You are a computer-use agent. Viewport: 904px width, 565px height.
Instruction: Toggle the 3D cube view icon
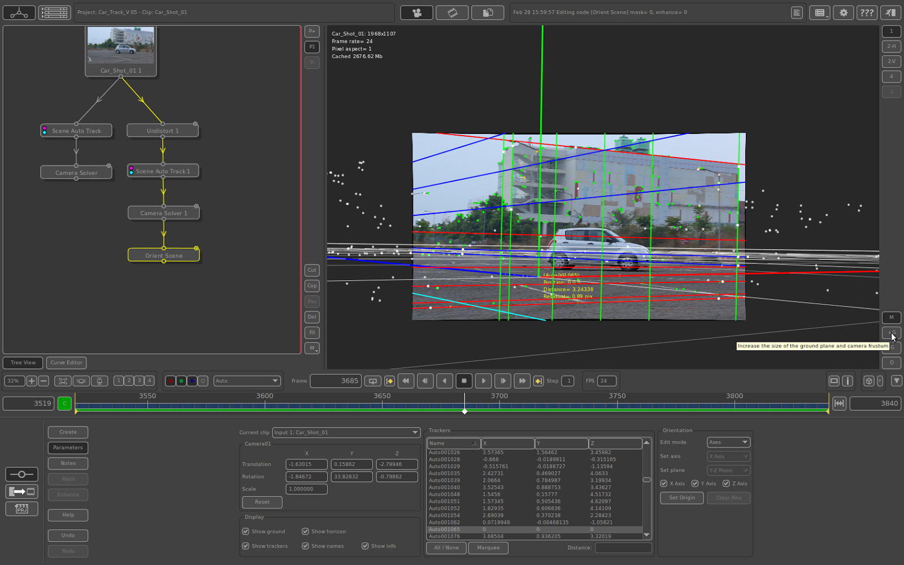click(x=869, y=381)
